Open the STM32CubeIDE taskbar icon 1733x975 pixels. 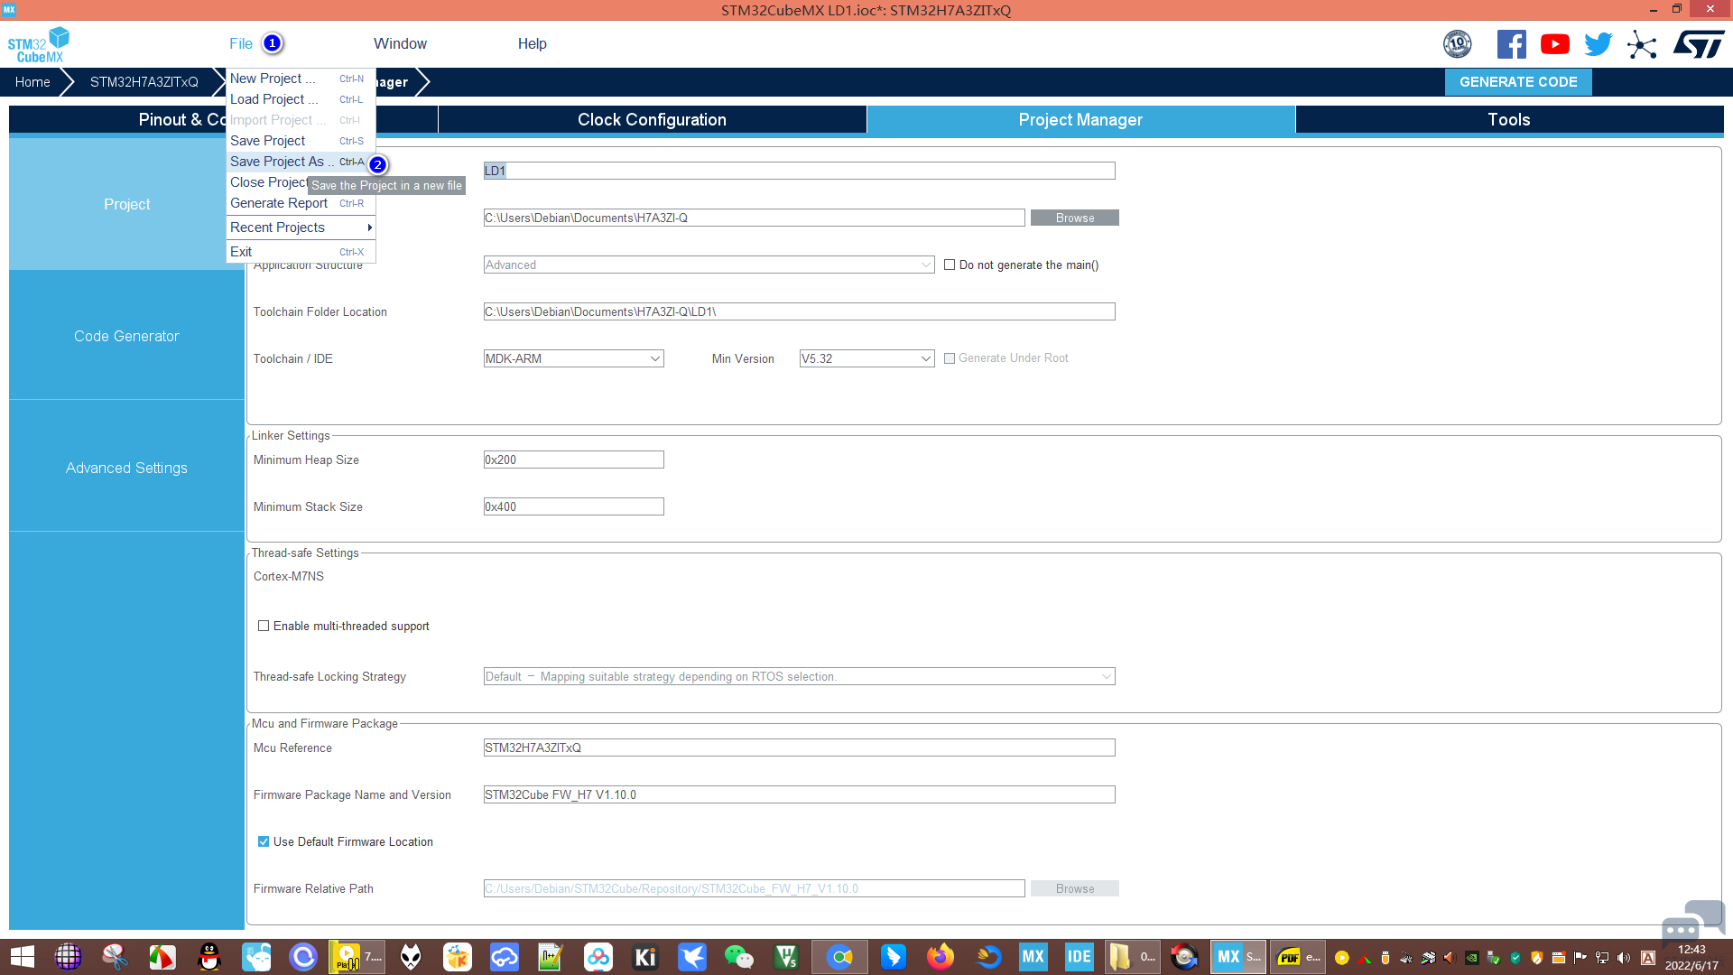click(x=1080, y=957)
